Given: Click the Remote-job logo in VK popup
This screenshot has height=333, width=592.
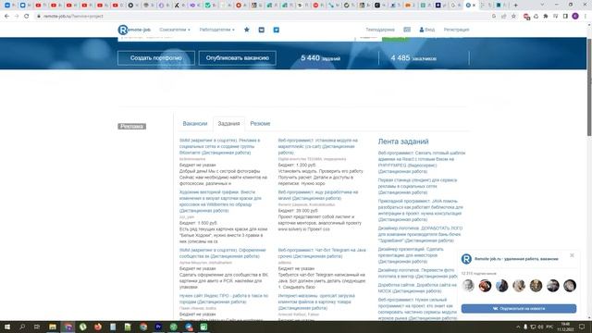Looking at the screenshot, I should (466, 259).
